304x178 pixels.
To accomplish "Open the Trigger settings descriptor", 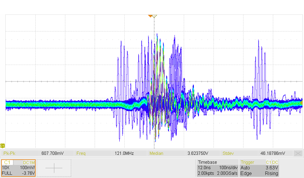I will (260, 168).
